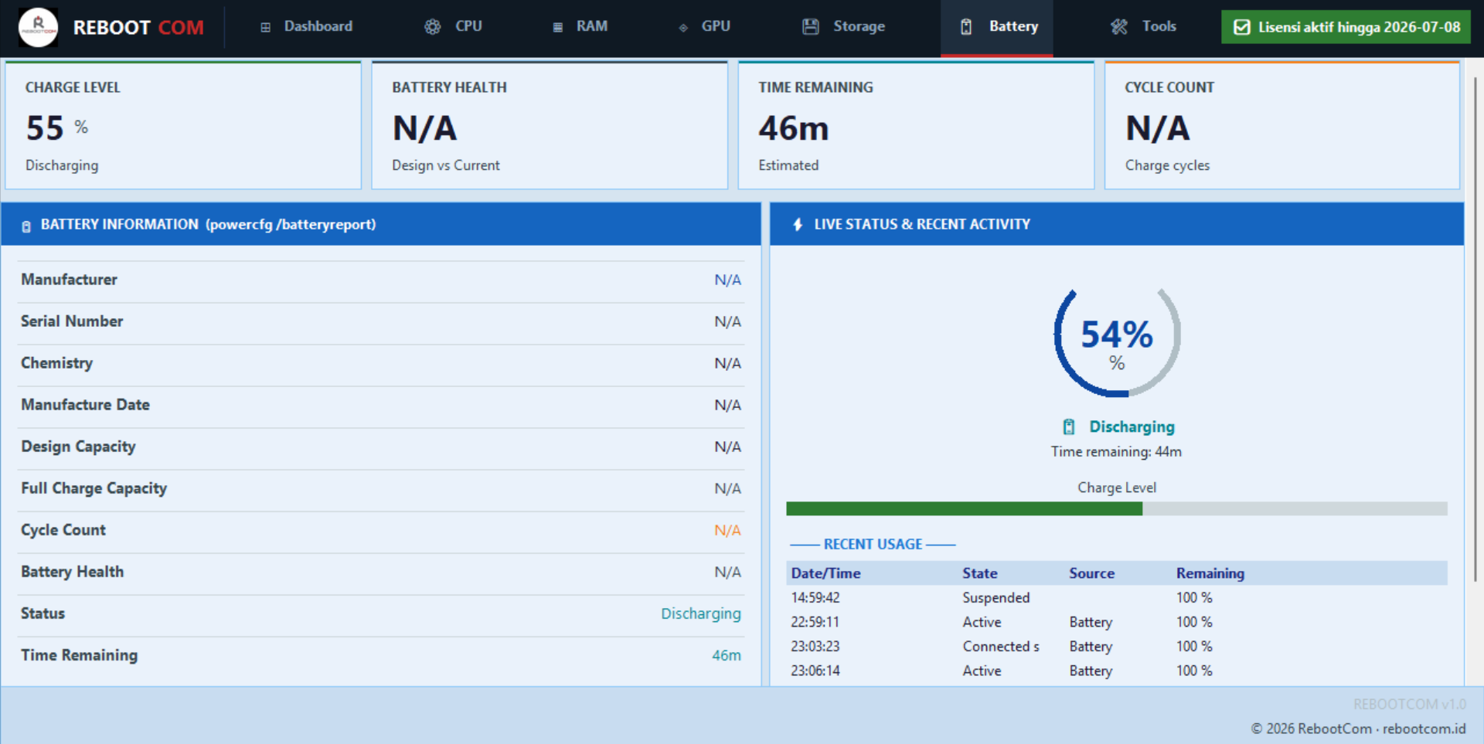Click the 'Suspended' state cell
This screenshot has width=1484, height=744.
pos(996,598)
